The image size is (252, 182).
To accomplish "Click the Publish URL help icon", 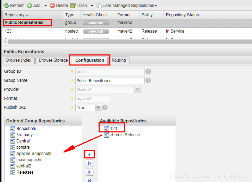I will pos(105,107).
